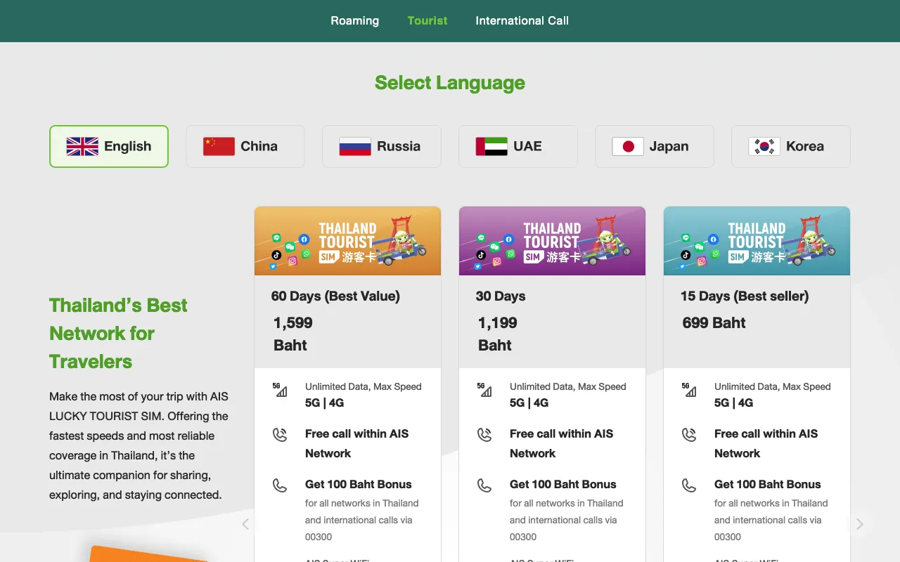Click free call phone icon in 15 Days card
The width and height of the screenshot is (900, 562).
(689, 435)
